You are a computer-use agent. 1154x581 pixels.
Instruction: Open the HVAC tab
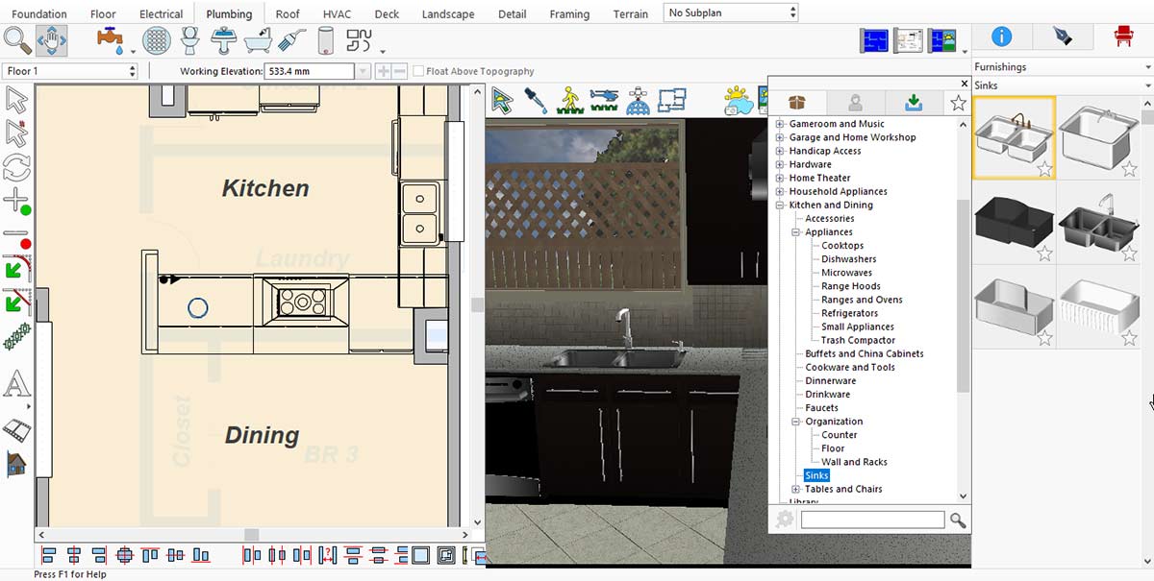(x=337, y=14)
